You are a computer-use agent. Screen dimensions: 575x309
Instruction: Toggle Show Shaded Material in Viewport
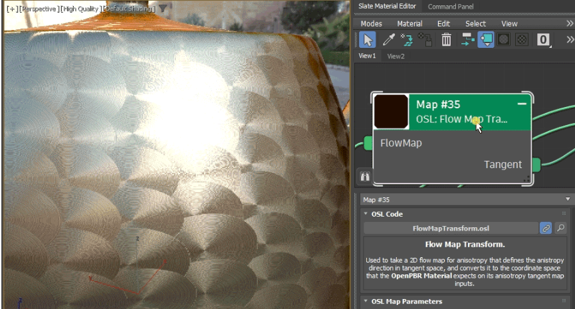pyautogui.click(x=504, y=40)
